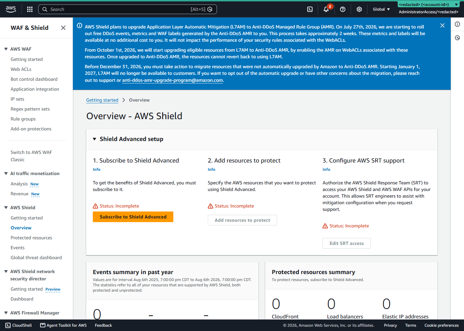Click the anti-ddos-amr-upgrade-program email link
Screen dimensions: 464x331
(172, 80)
